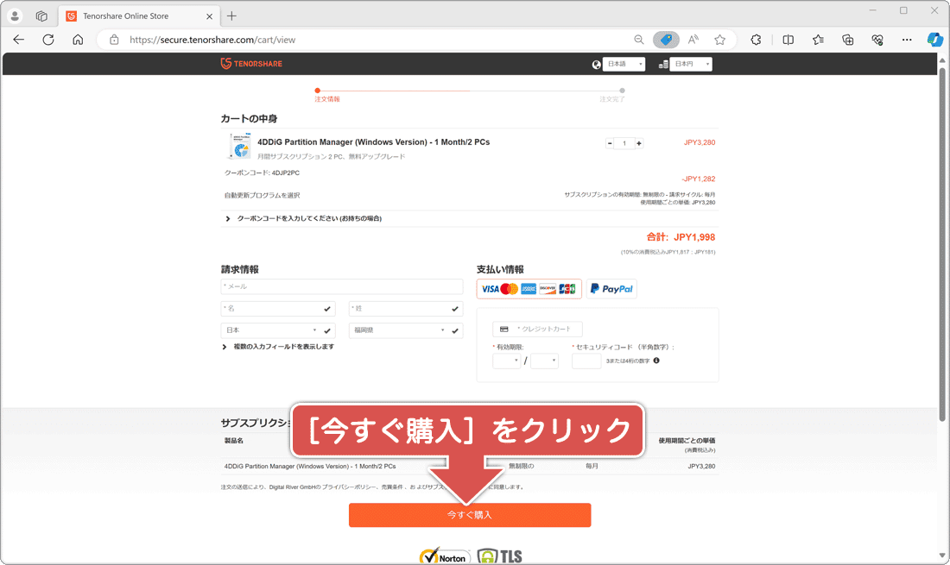Click the globe language icon in header
Viewport: 950px width, 565px height.
pyautogui.click(x=595, y=63)
